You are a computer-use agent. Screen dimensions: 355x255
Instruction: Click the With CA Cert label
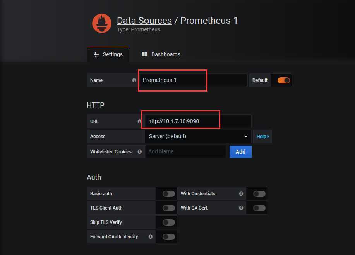[x=194, y=208]
